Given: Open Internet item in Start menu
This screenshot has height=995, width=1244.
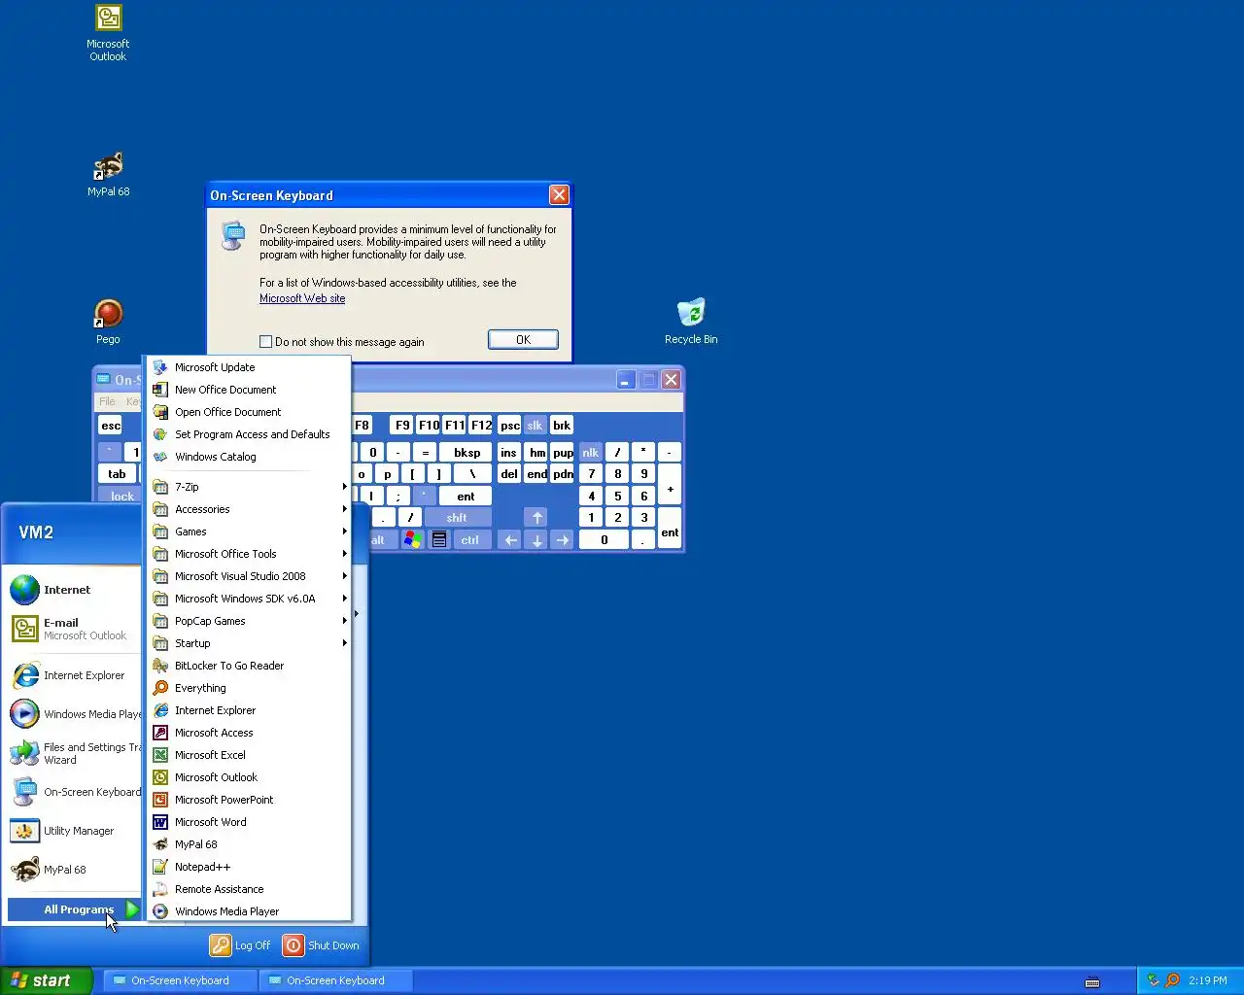Looking at the screenshot, I should click(x=74, y=590).
